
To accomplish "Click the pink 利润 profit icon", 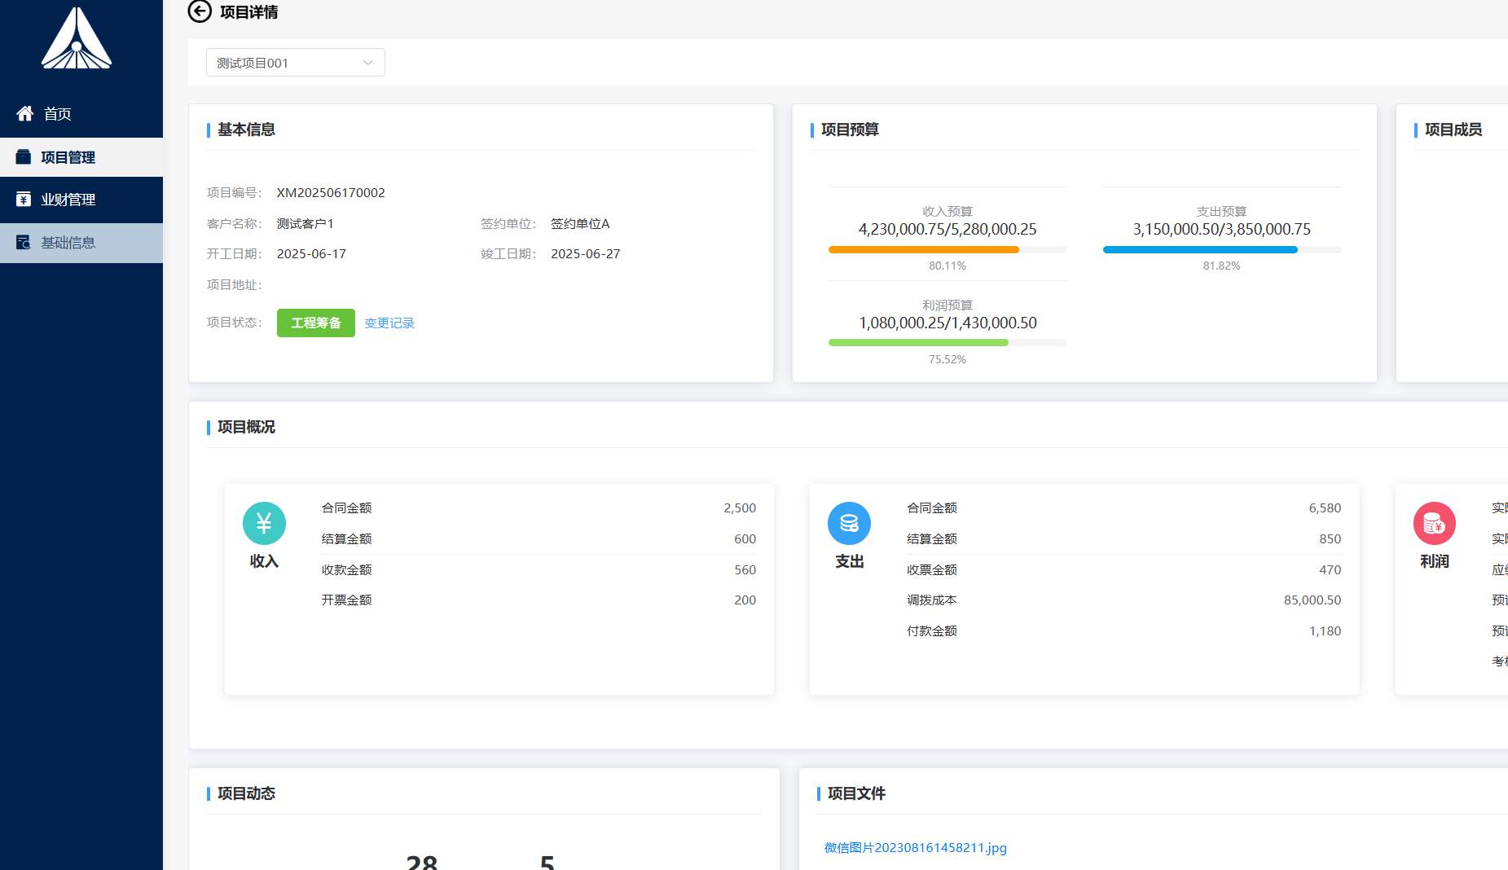I will point(1435,522).
